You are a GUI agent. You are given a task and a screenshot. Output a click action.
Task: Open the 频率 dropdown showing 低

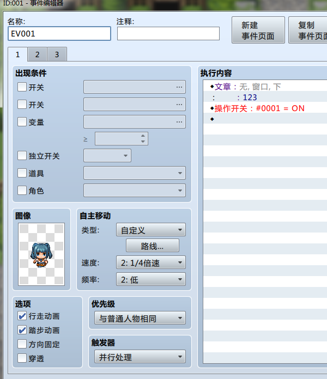click(x=151, y=279)
